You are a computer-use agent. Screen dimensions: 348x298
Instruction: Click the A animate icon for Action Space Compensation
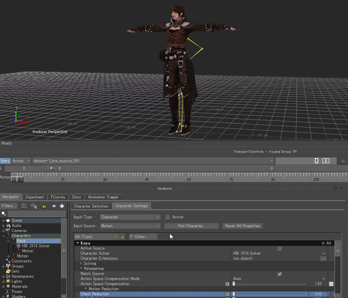331,284
